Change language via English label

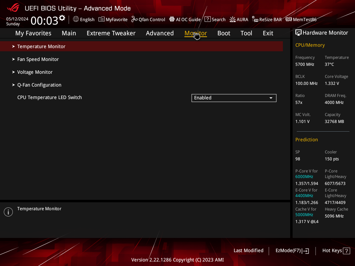[87, 19]
